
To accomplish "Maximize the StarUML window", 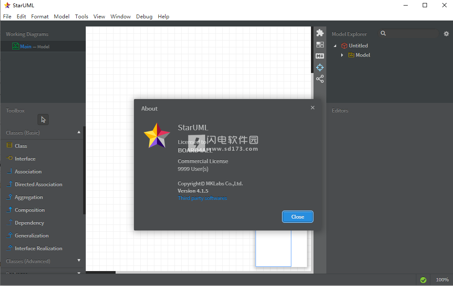I will pyautogui.click(x=425, y=5).
